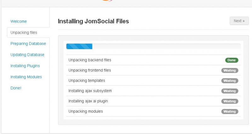Image resolution: width=252 pixels, height=134 pixels.
Task: Click Waiting badge for Unpacking frontend files
Action: 230,70
